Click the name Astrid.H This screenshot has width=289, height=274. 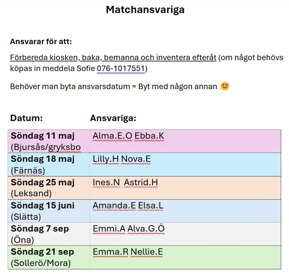pos(141,183)
